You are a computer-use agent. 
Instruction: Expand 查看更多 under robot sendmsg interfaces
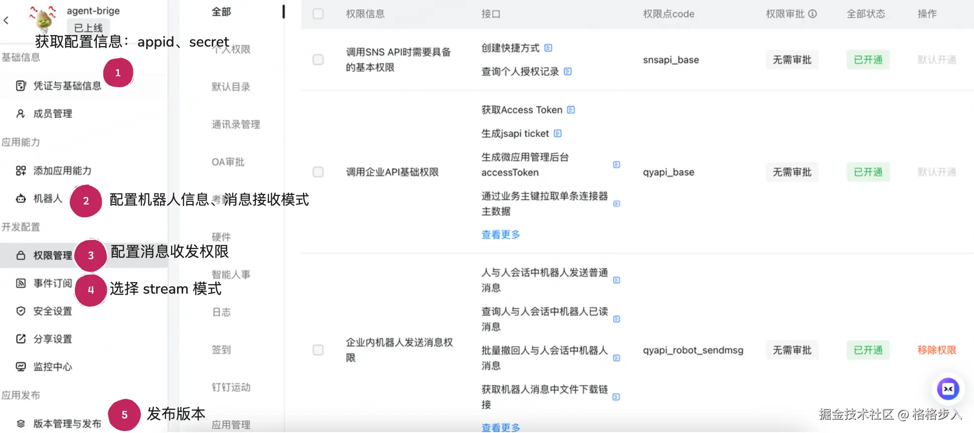tap(501, 427)
